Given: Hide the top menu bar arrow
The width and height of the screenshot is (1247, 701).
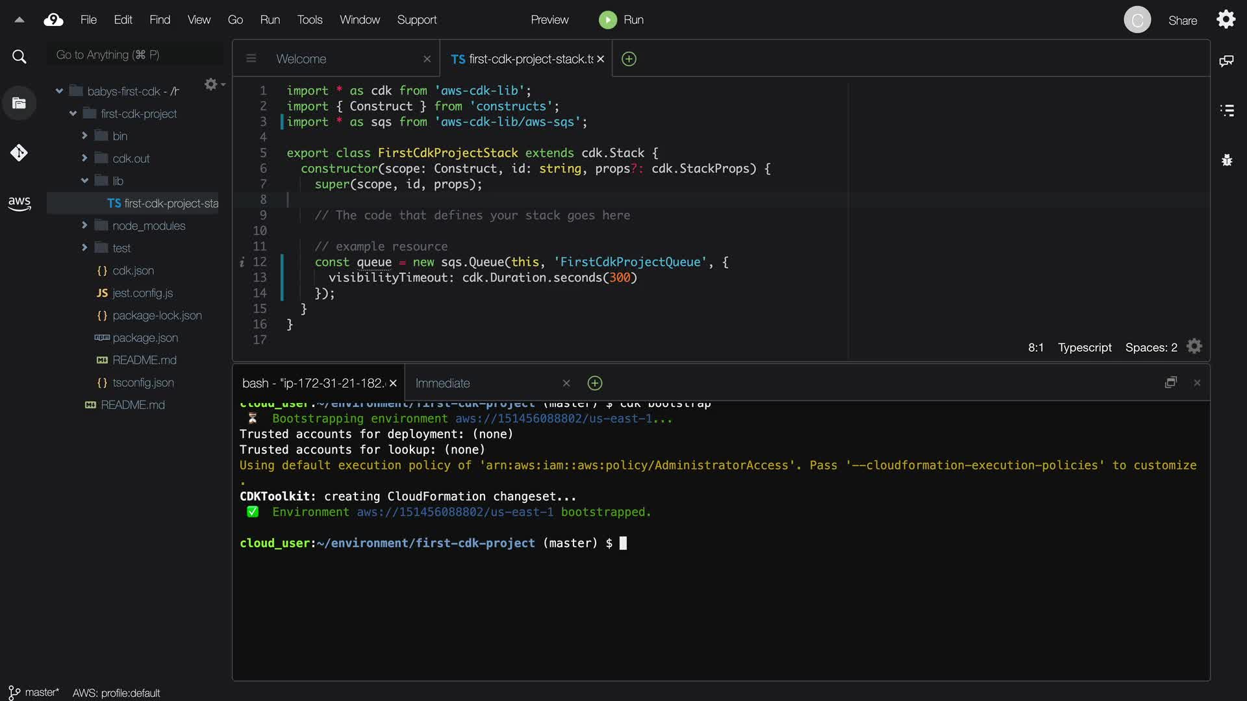Looking at the screenshot, I should point(19,20).
